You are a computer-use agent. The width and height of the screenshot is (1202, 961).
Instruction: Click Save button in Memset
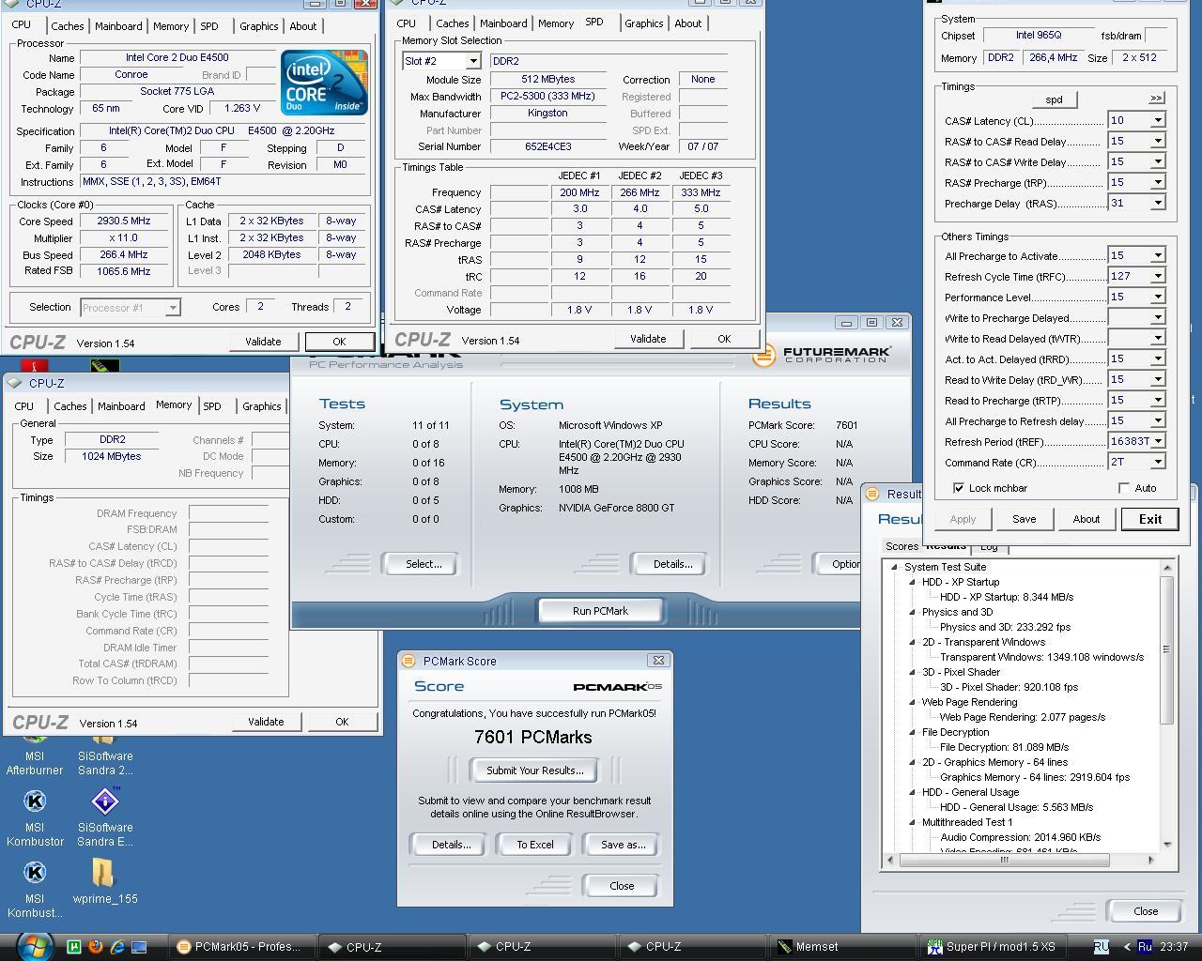(x=1024, y=519)
